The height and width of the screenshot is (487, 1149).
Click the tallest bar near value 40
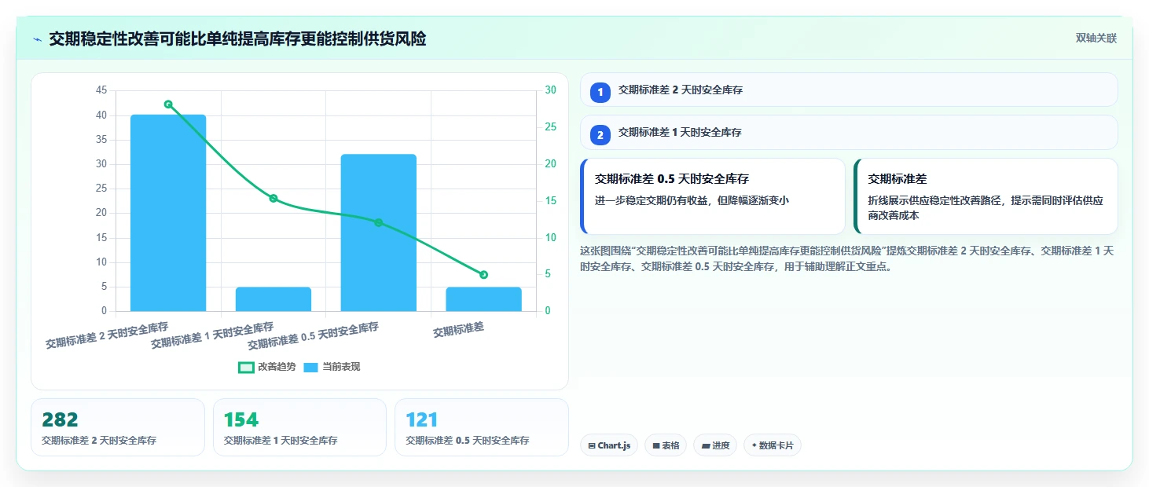tap(168, 213)
